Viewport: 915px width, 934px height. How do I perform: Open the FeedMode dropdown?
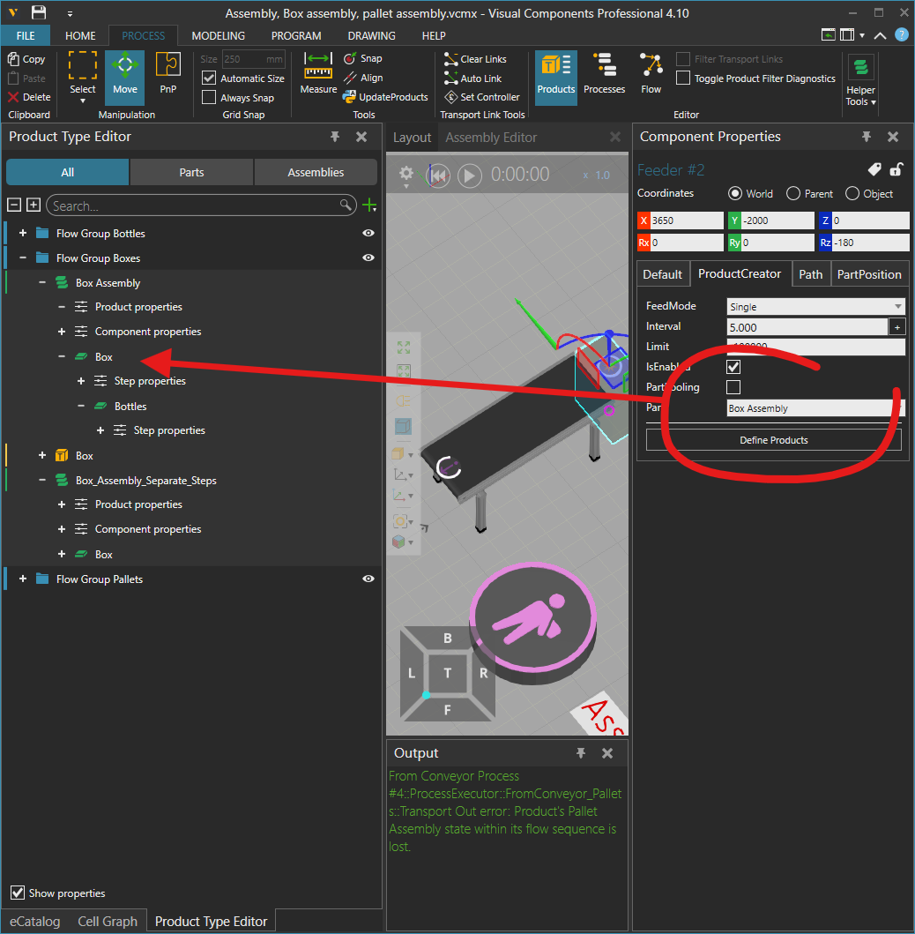(x=815, y=307)
